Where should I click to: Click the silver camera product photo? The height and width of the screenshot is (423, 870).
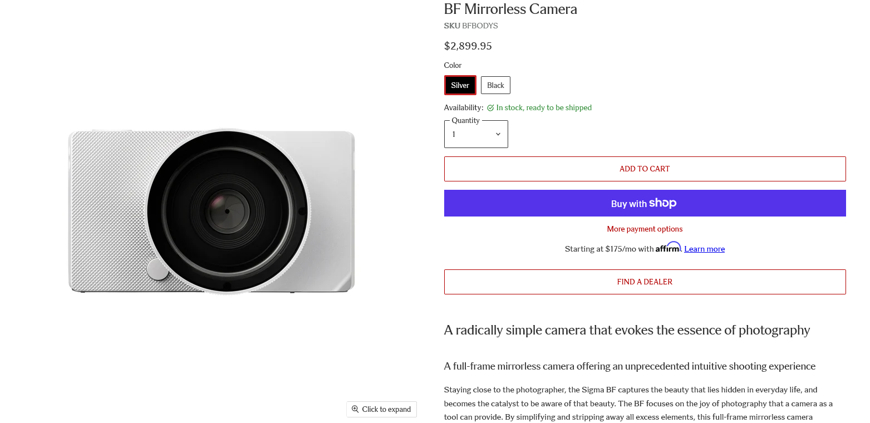click(x=212, y=211)
